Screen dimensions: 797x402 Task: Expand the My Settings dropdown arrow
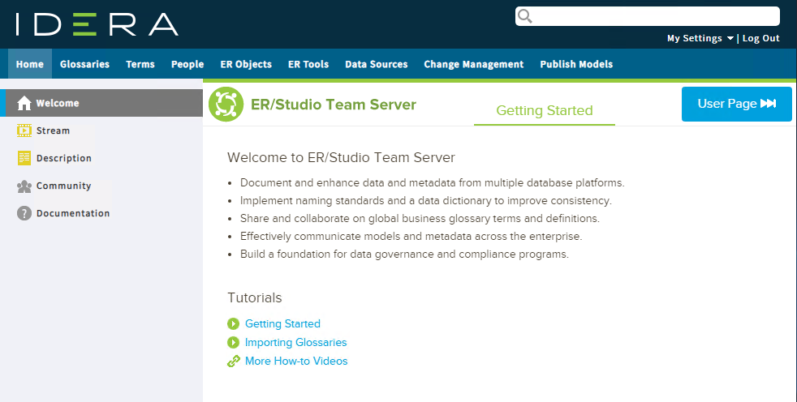[730, 39]
